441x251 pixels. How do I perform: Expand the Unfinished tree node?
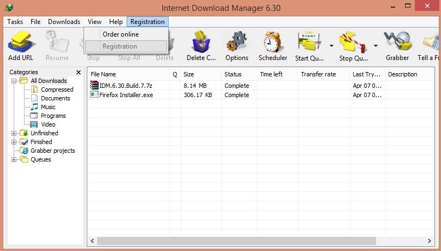pyautogui.click(x=14, y=133)
